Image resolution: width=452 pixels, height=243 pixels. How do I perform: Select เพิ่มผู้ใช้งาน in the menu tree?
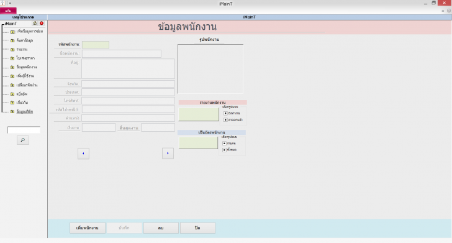[25, 76]
